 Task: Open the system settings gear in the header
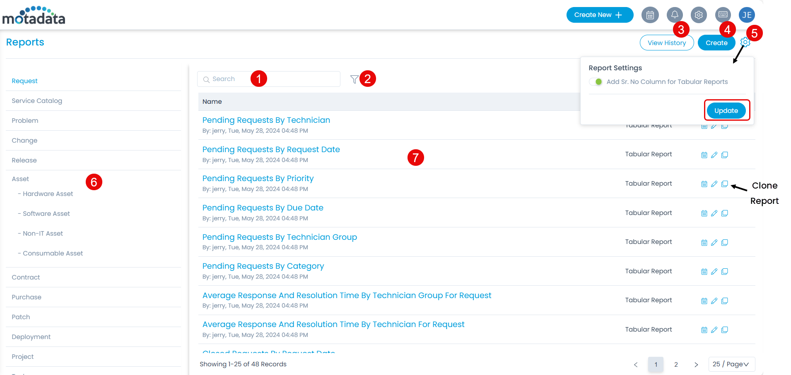(x=699, y=14)
